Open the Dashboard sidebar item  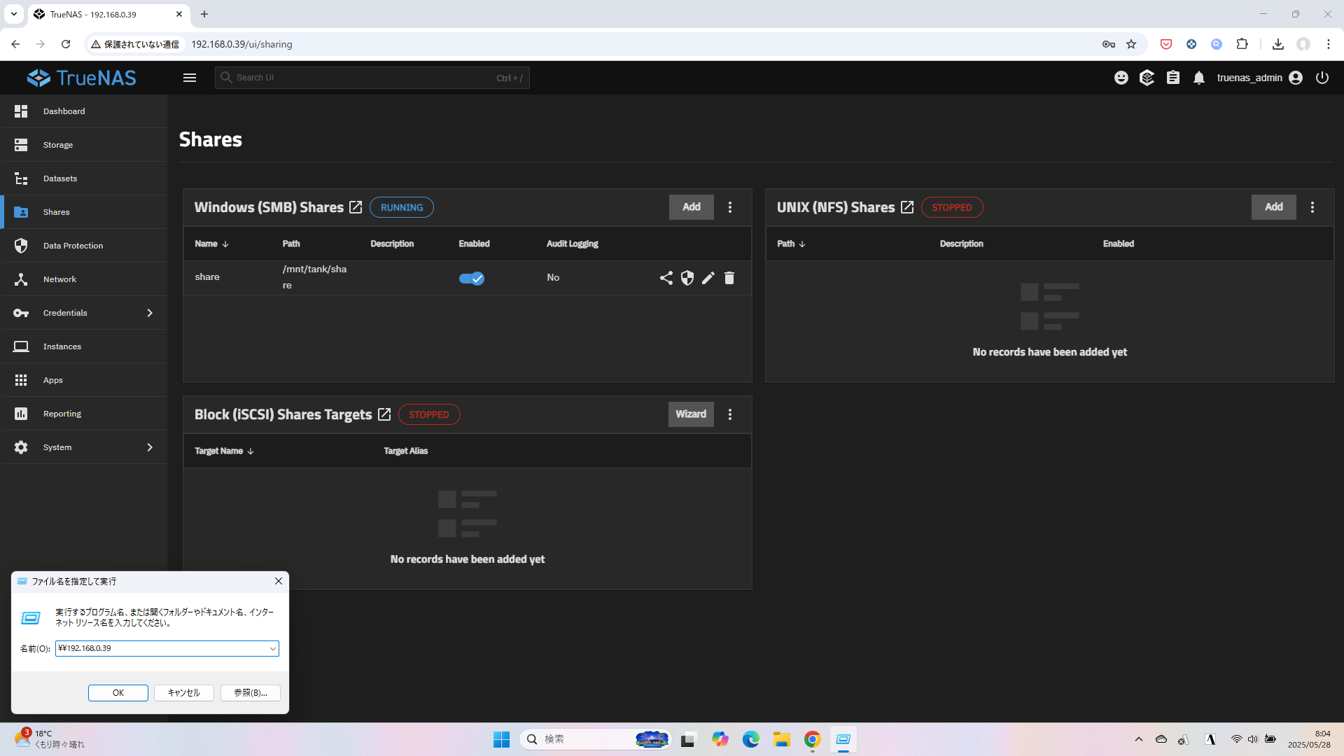pyautogui.click(x=84, y=111)
